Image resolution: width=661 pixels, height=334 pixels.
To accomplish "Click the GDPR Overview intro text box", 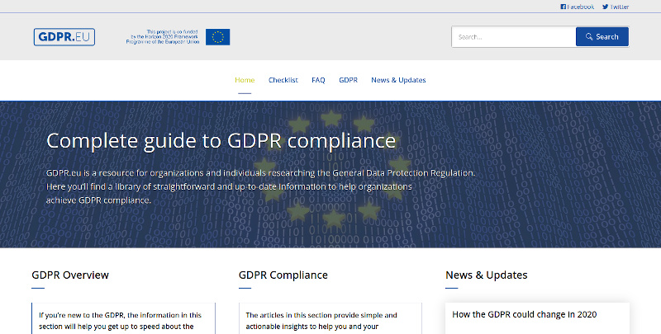I will click(x=122, y=320).
